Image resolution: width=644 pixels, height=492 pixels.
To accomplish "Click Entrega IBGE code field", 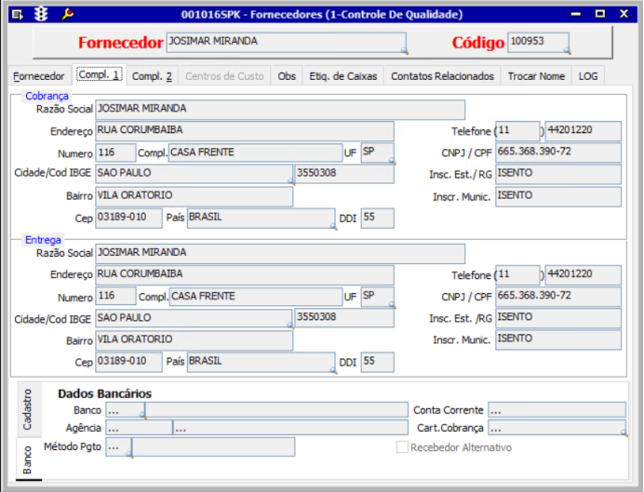I will [x=344, y=317].
